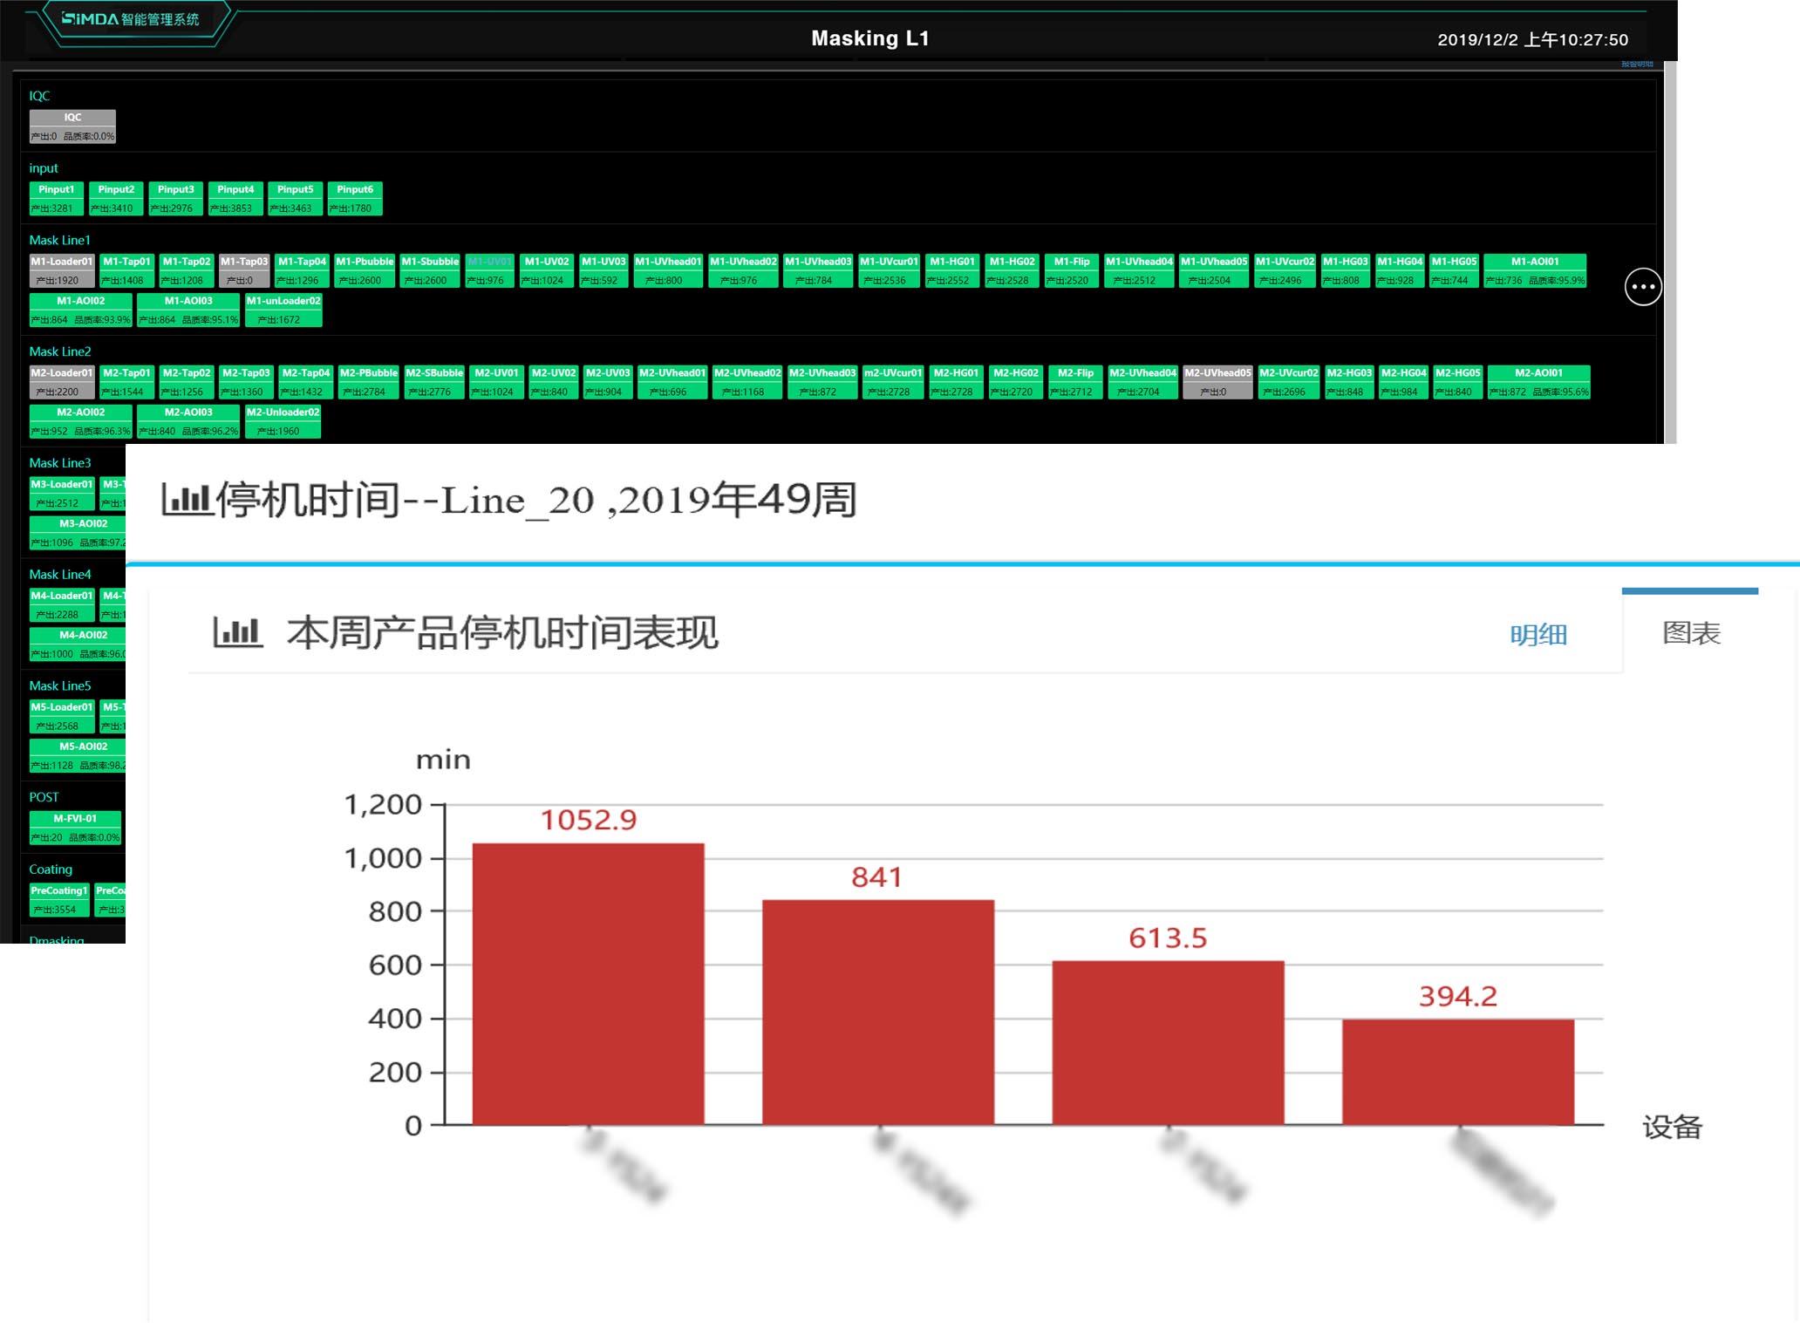Select the M1-UV01 highlighted station tile

(x=489, y=270)
